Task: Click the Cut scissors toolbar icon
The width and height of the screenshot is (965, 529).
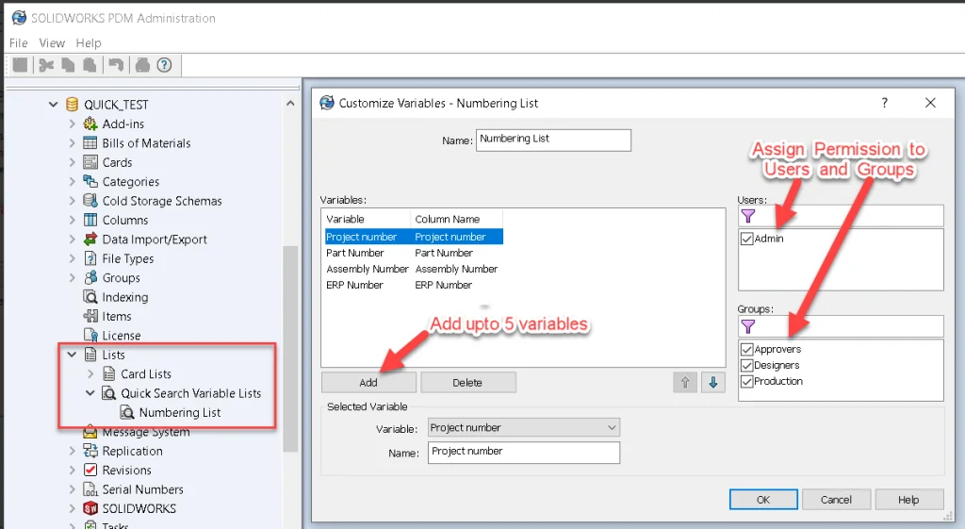Action: 46,65
